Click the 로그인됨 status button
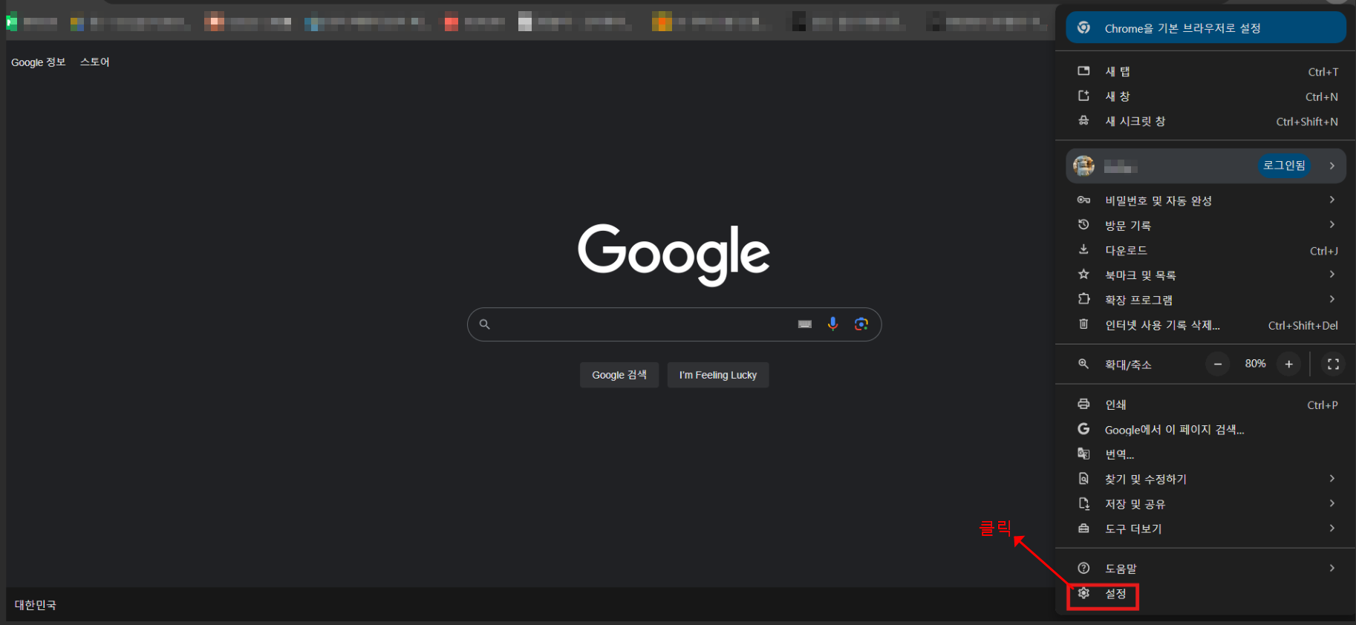 pos(1284,166)
